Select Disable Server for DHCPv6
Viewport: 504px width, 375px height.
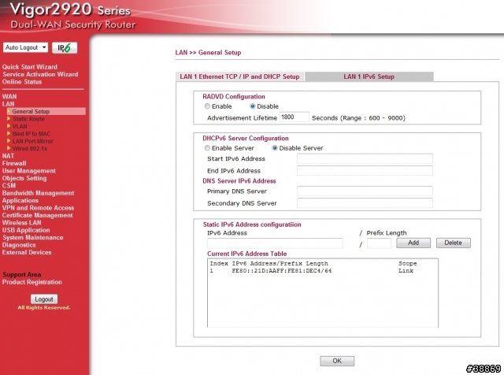[275, 148]
